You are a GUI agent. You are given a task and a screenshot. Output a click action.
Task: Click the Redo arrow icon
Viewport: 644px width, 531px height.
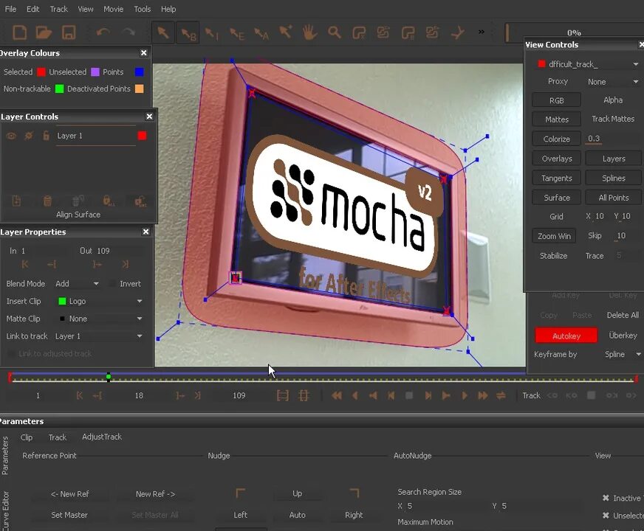click(129, 32)
